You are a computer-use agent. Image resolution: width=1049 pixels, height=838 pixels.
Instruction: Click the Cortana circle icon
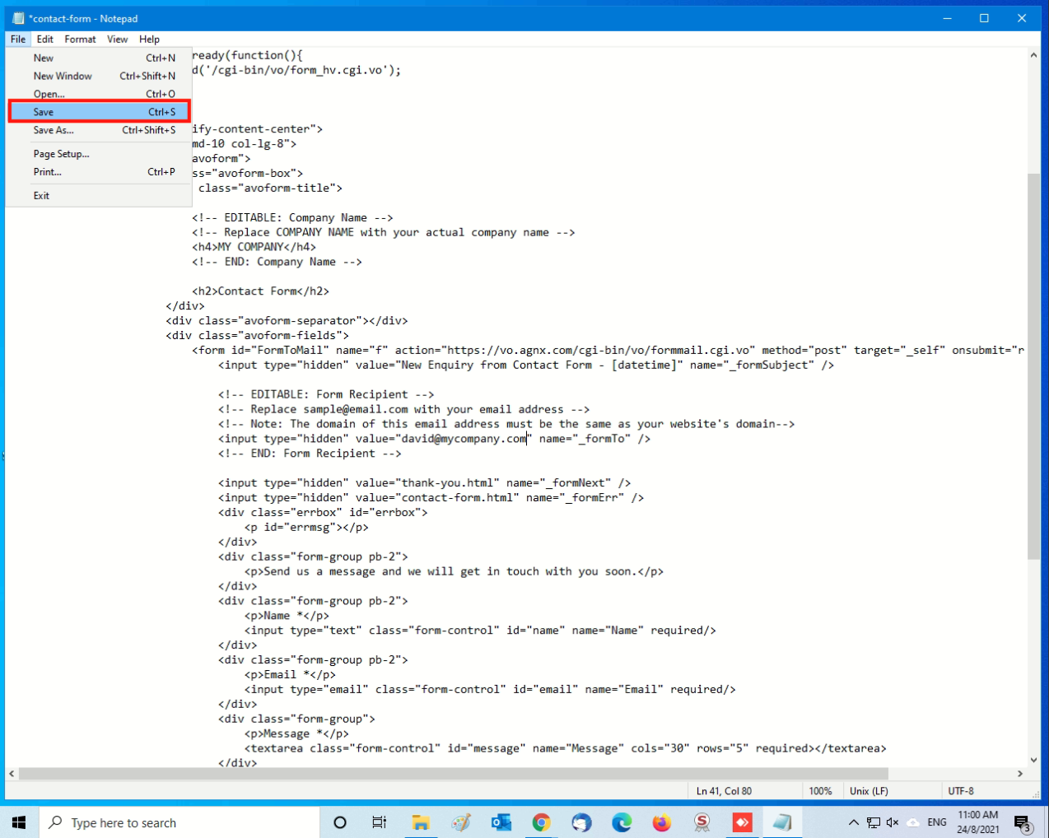click(339, 822)
